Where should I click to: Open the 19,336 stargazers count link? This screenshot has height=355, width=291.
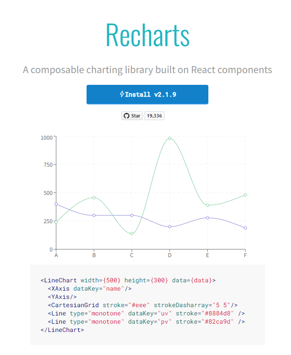(x=154, y=116)
